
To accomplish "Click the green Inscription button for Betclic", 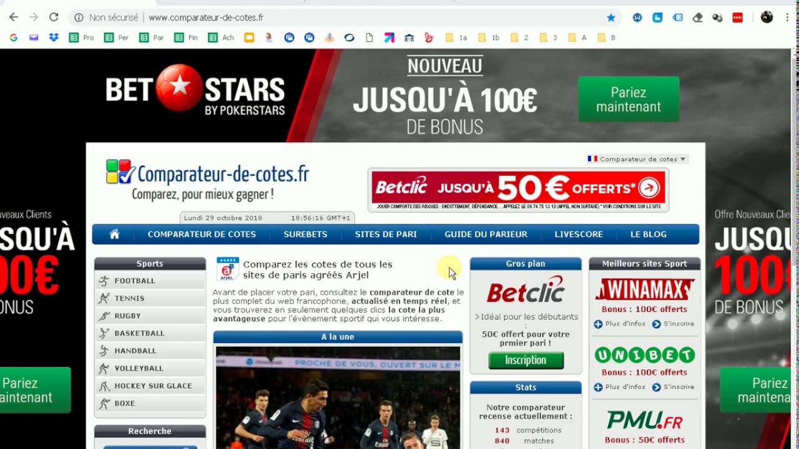I will pyautogui.click(x=526, y=360).
